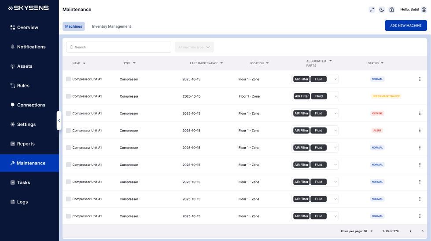The image size is (431, 241).
Task: Collapse the sidebar with the chevron handle
Action: point(59,120)
